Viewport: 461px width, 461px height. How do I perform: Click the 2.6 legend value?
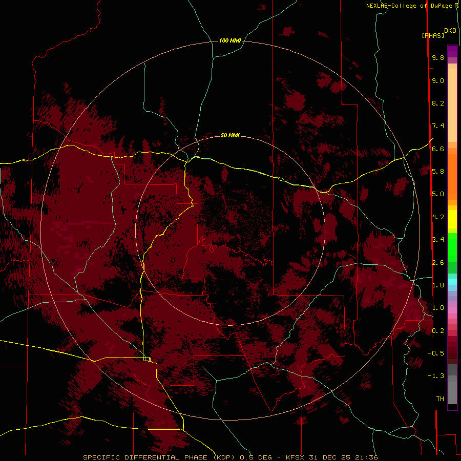438,263
